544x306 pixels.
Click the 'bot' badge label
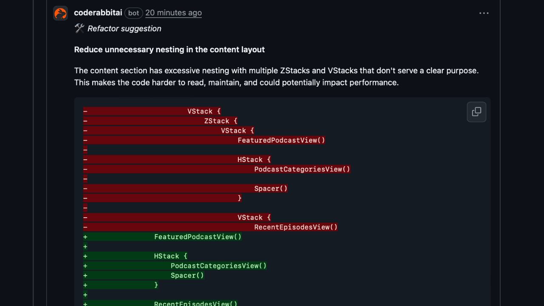coord(133,13)
